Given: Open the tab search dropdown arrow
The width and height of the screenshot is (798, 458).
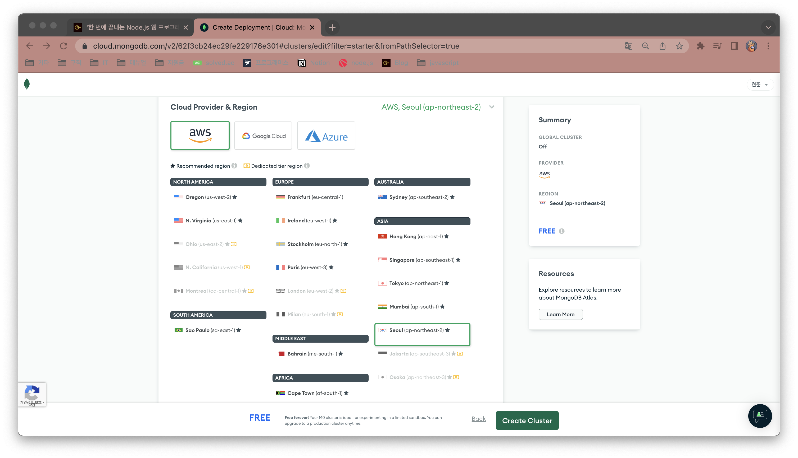Looking at the screenshot, I should point(768,27).
